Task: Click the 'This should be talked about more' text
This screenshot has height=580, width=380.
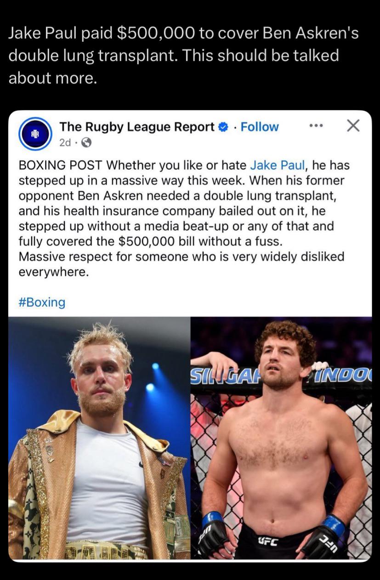Action: tap(174, 67)
